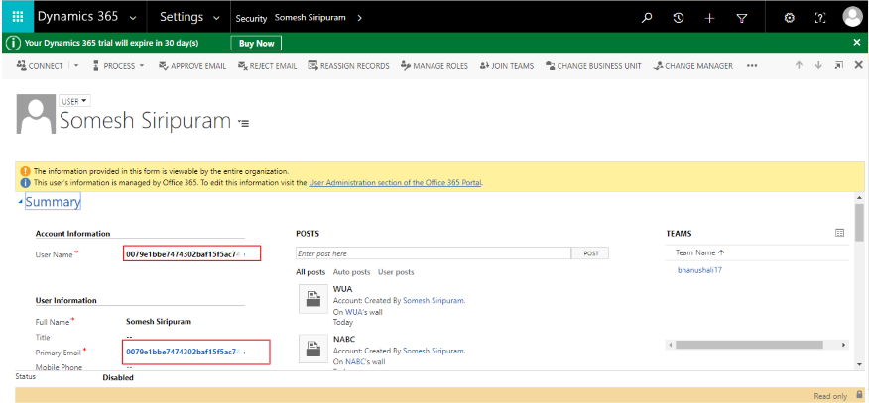
Task: Open the user profile avatar
Action: [x=853, y=17]
